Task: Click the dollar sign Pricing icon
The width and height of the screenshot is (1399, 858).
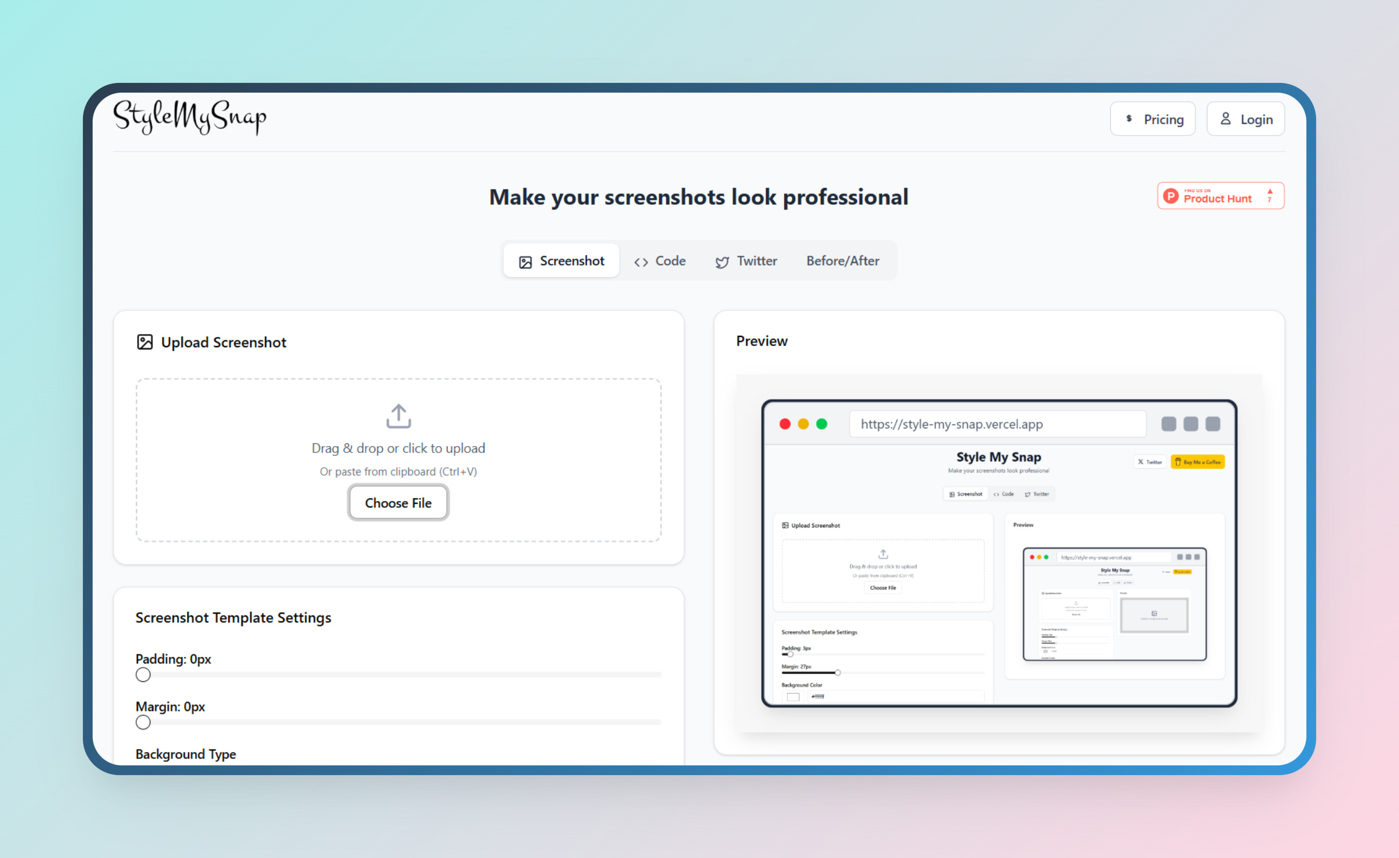Action: 1128,119
